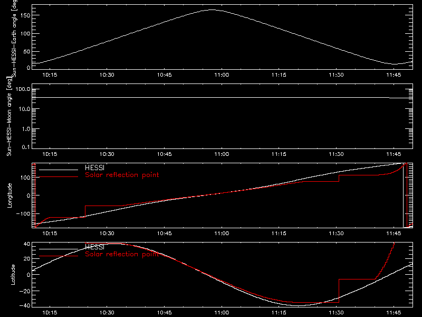The width and height of the screenshot is (422, 317).
Task: Click 11:30 time label under Moon angle plot
Action: click(x=337, y=154)
